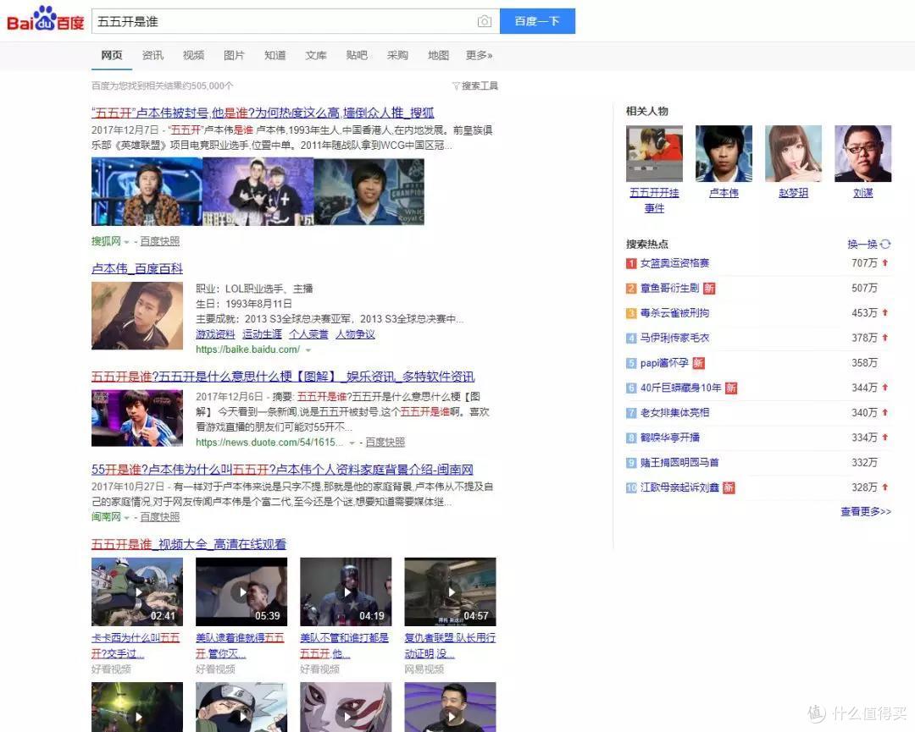Open camera image search icon

coord(484,21)
